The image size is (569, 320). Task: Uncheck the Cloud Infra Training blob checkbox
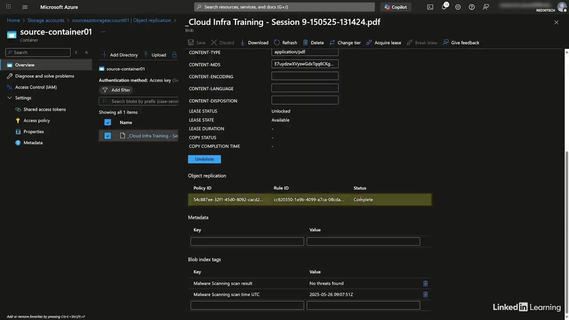point(108,136)
